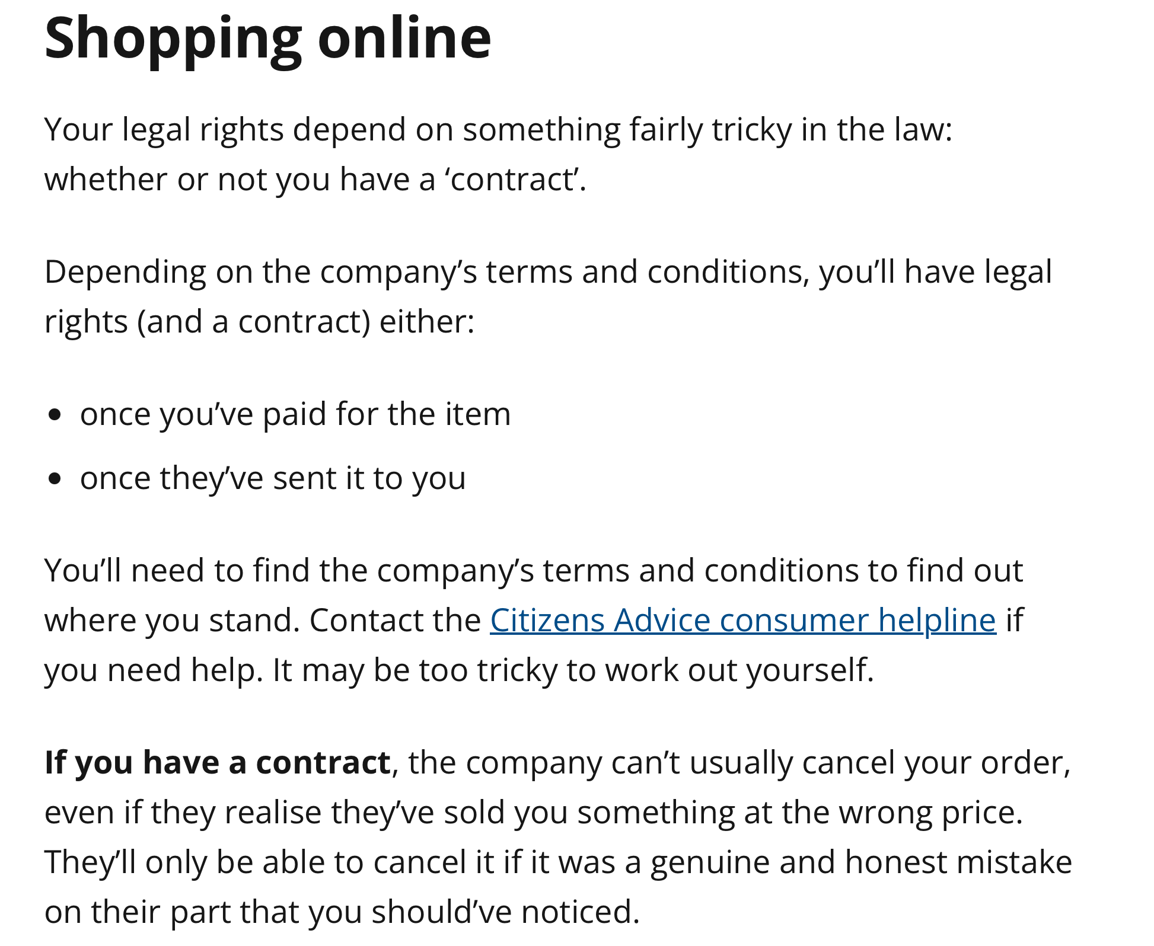
Task: Click the 'Shopping online' heading
Action: tap(267, 38)
